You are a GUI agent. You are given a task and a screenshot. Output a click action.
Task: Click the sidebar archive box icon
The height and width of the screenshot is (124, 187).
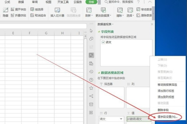[x=91, y=104]
